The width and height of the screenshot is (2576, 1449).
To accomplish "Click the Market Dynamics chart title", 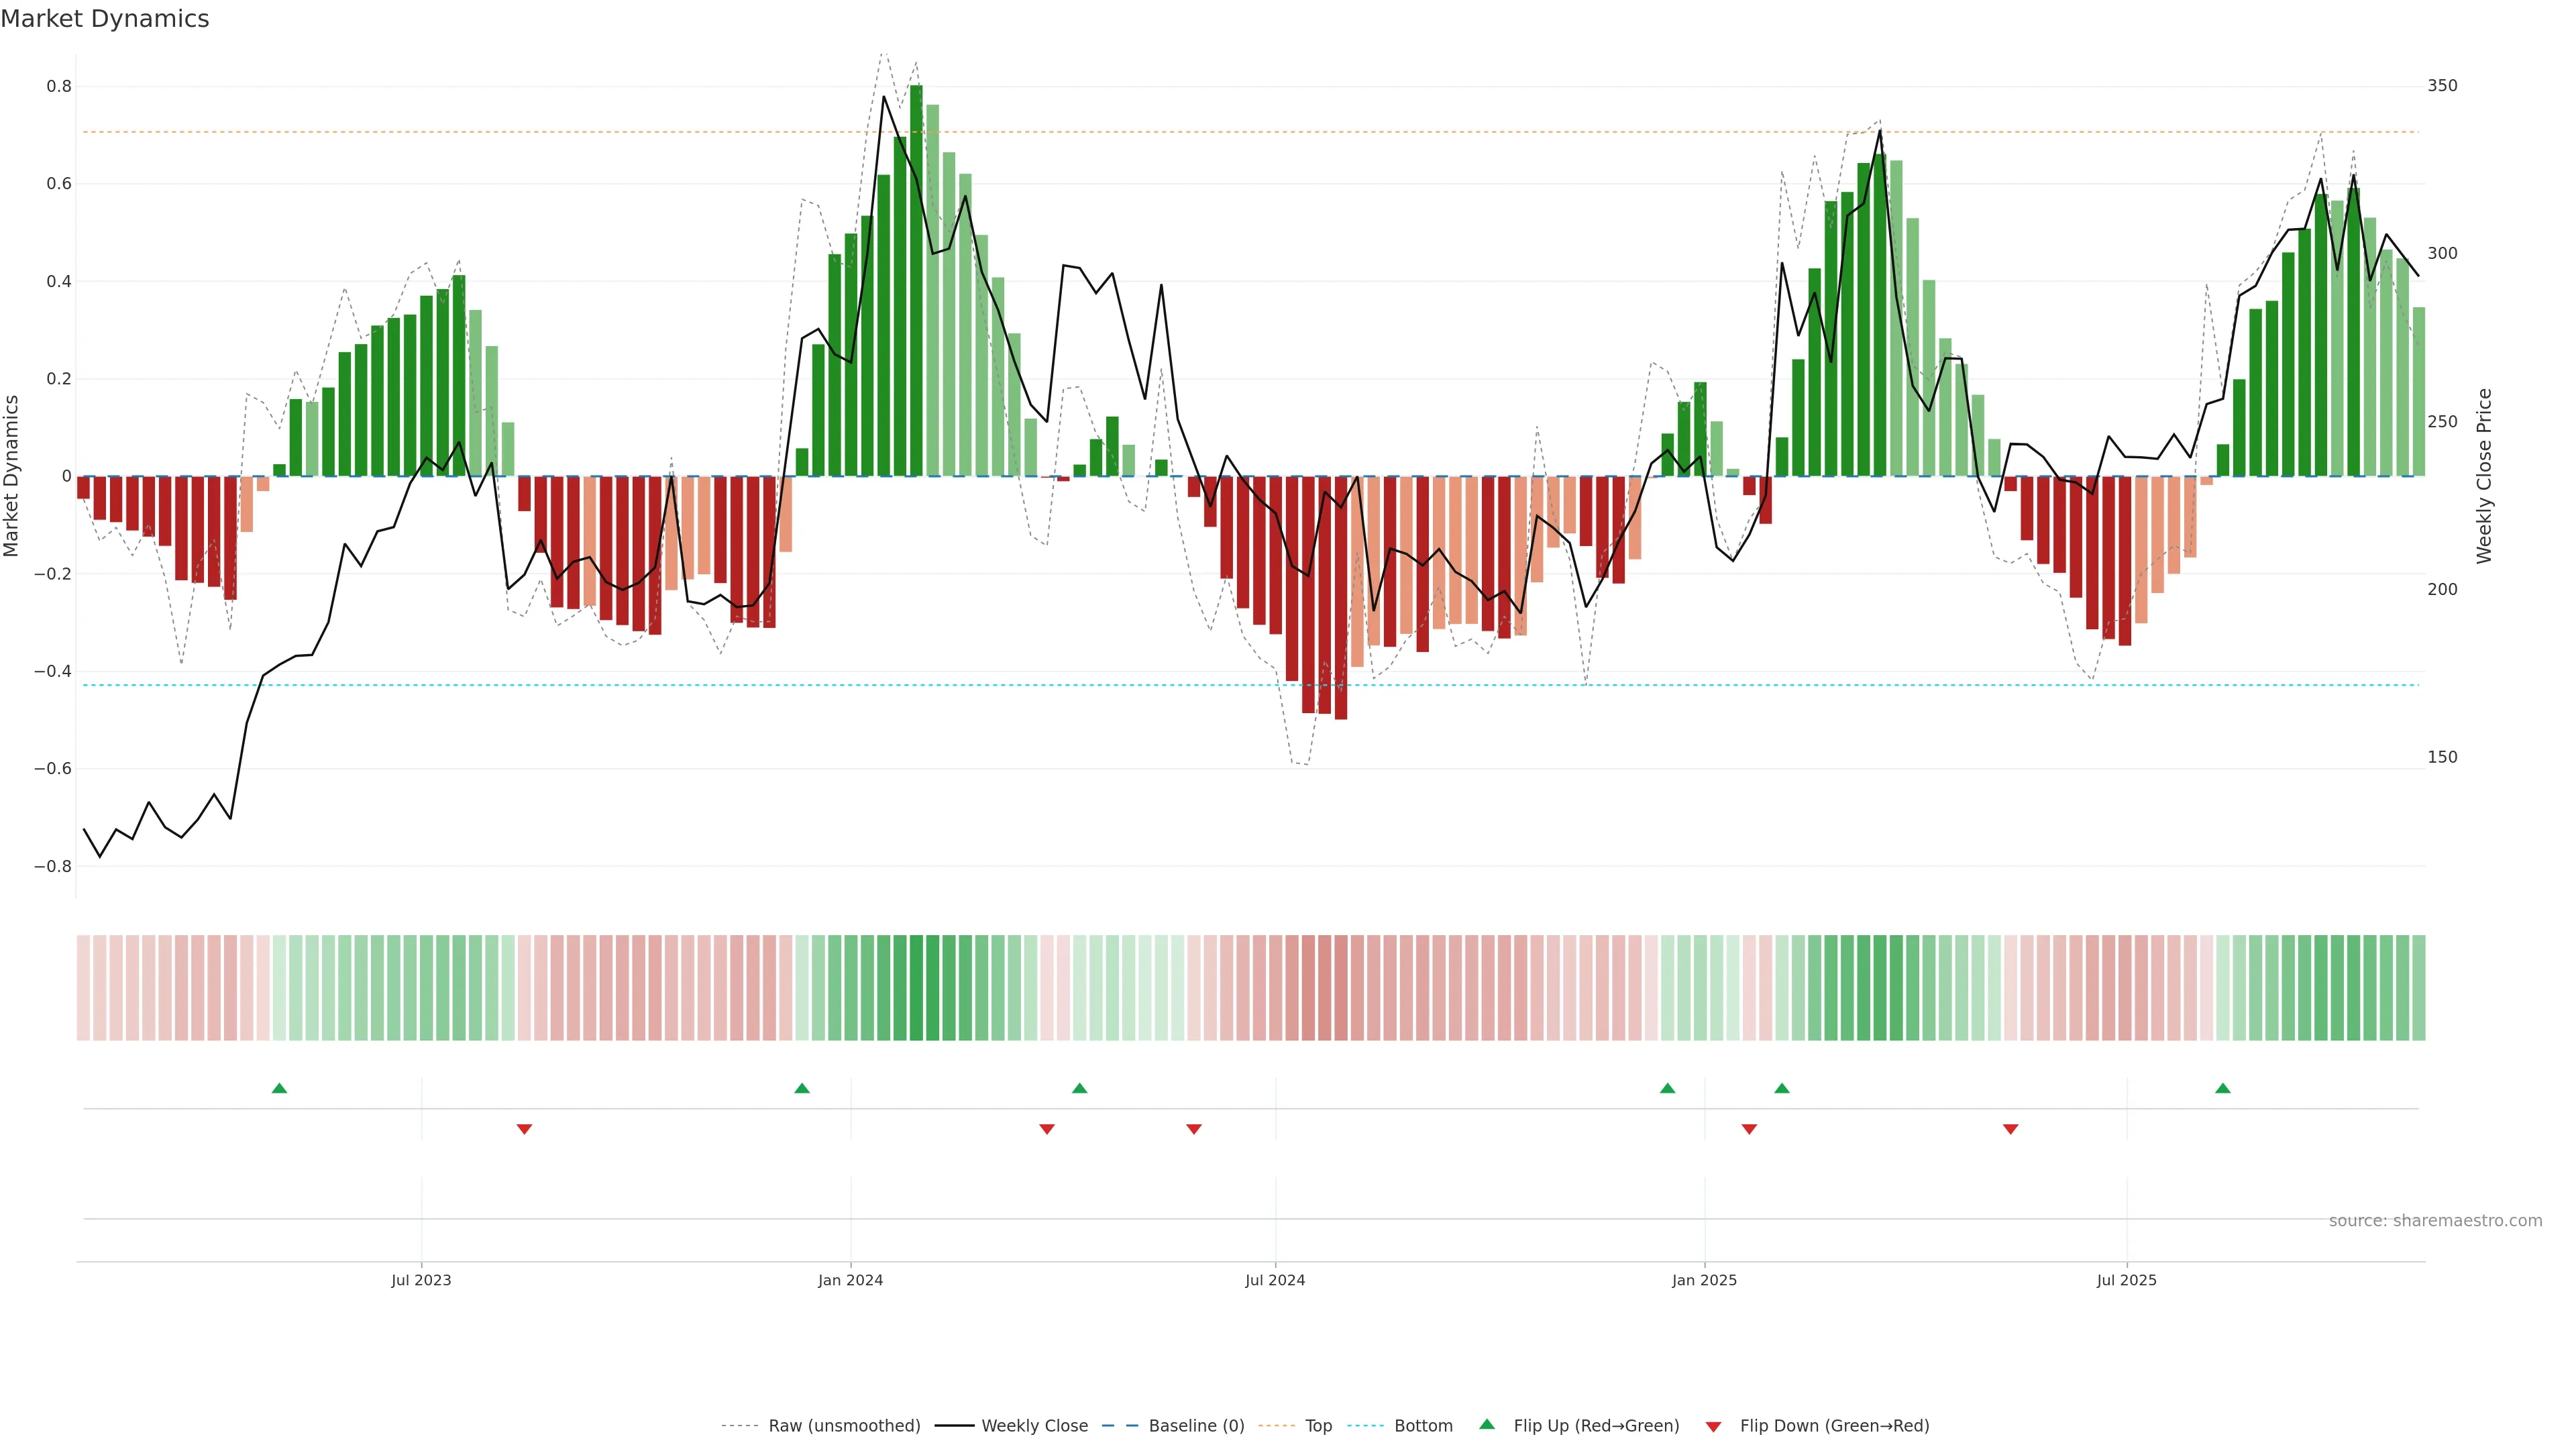I will (105, 19).
